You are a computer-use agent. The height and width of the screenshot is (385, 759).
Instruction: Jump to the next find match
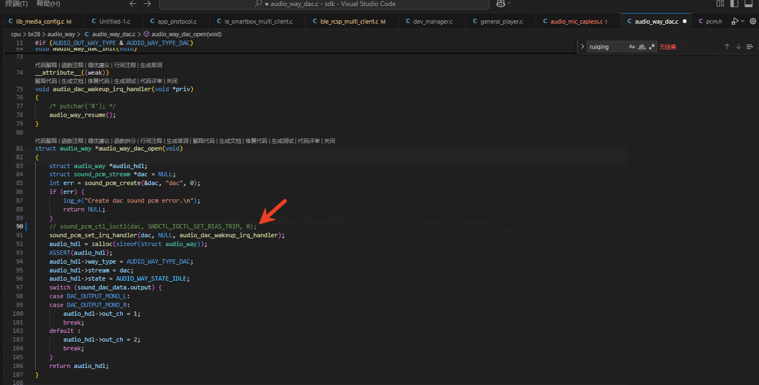coord(738,47)
